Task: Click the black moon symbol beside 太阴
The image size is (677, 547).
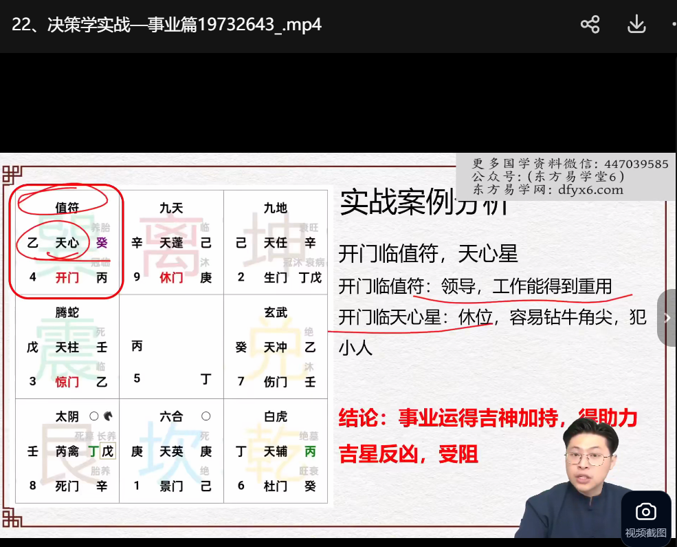Action: (108, 416)
